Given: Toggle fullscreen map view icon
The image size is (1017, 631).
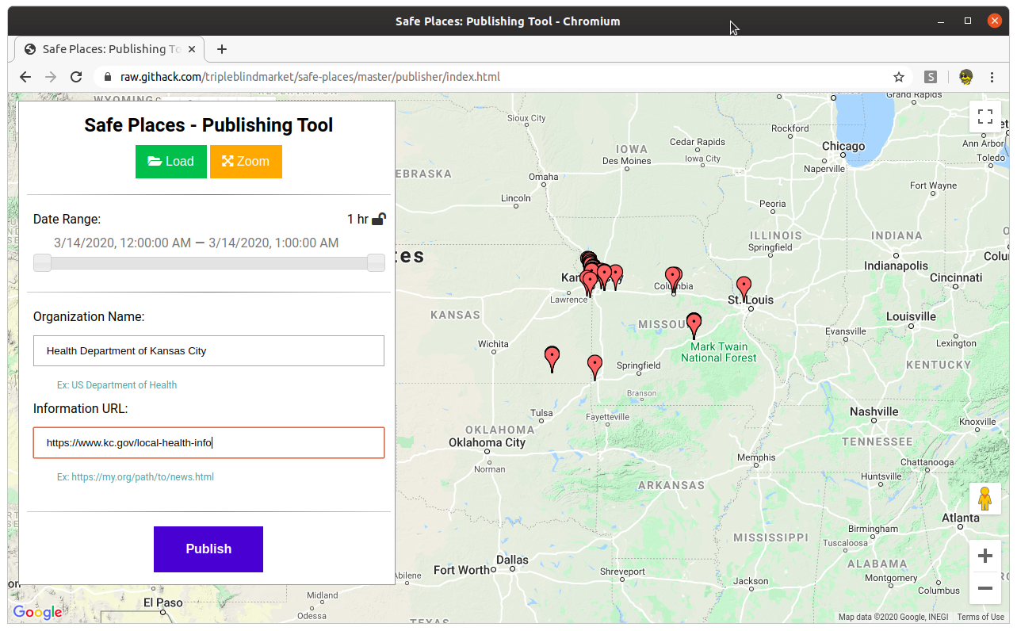Looking at the screenshot, I should (x=985, y=117).
